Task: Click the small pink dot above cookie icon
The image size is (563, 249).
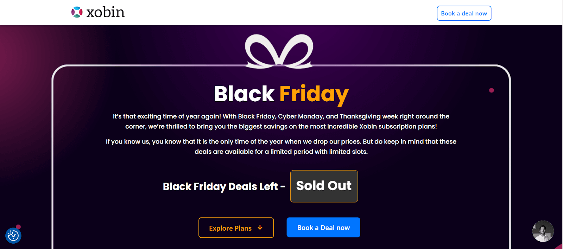Action: 18,227
